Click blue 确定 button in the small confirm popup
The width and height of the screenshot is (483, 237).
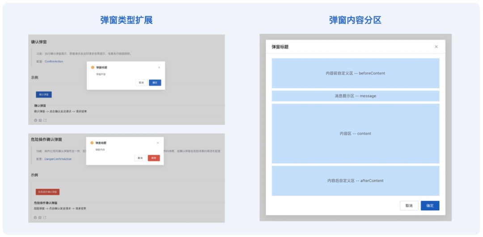(155, 83)
